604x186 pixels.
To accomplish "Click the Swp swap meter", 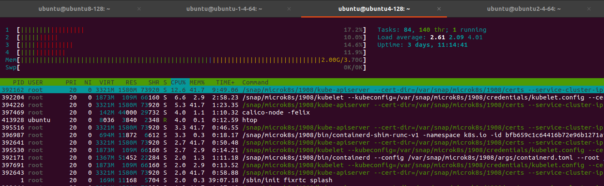I will [x=185, y=68].
